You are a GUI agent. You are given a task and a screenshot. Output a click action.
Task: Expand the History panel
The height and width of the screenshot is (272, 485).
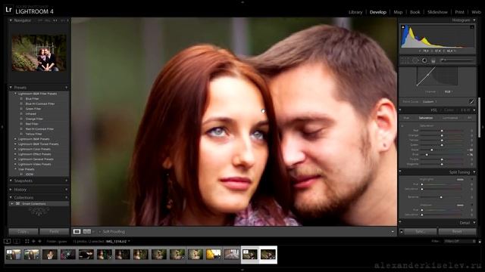(x=11, y=190)
